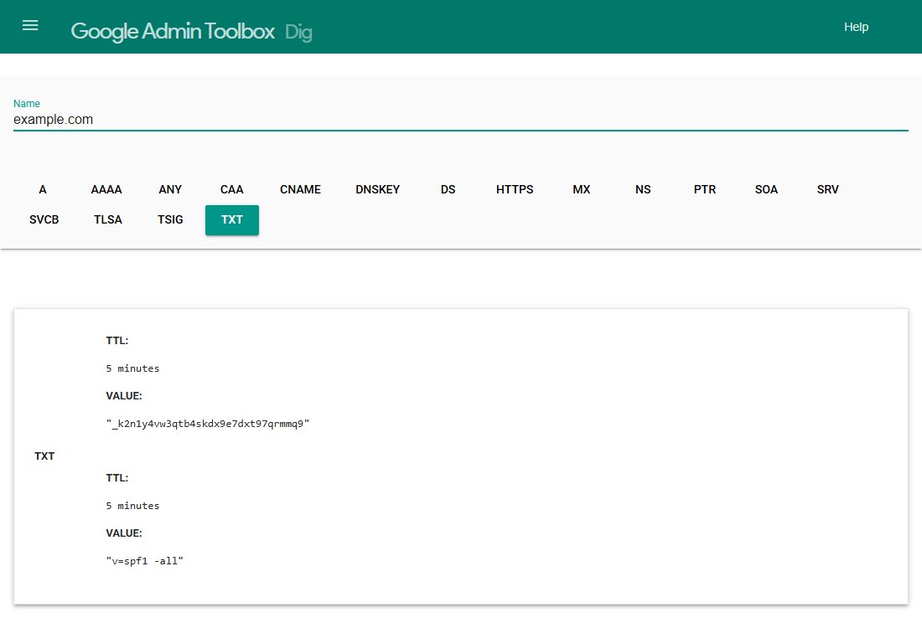Select the MX record type
Image resolution: width=922 pixels, height=628 pixels.
582,190
